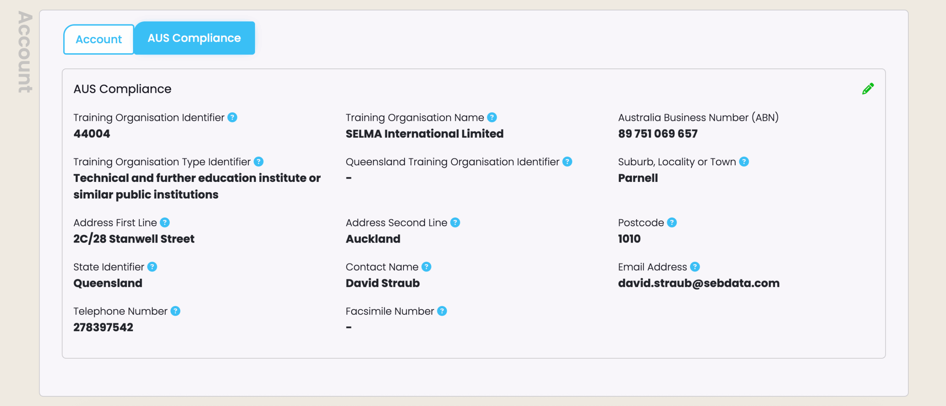Viewport: 946px width, 406px height.
Task: Show help icon beside Training Organisation Name
Action: [x=492, y=117]
